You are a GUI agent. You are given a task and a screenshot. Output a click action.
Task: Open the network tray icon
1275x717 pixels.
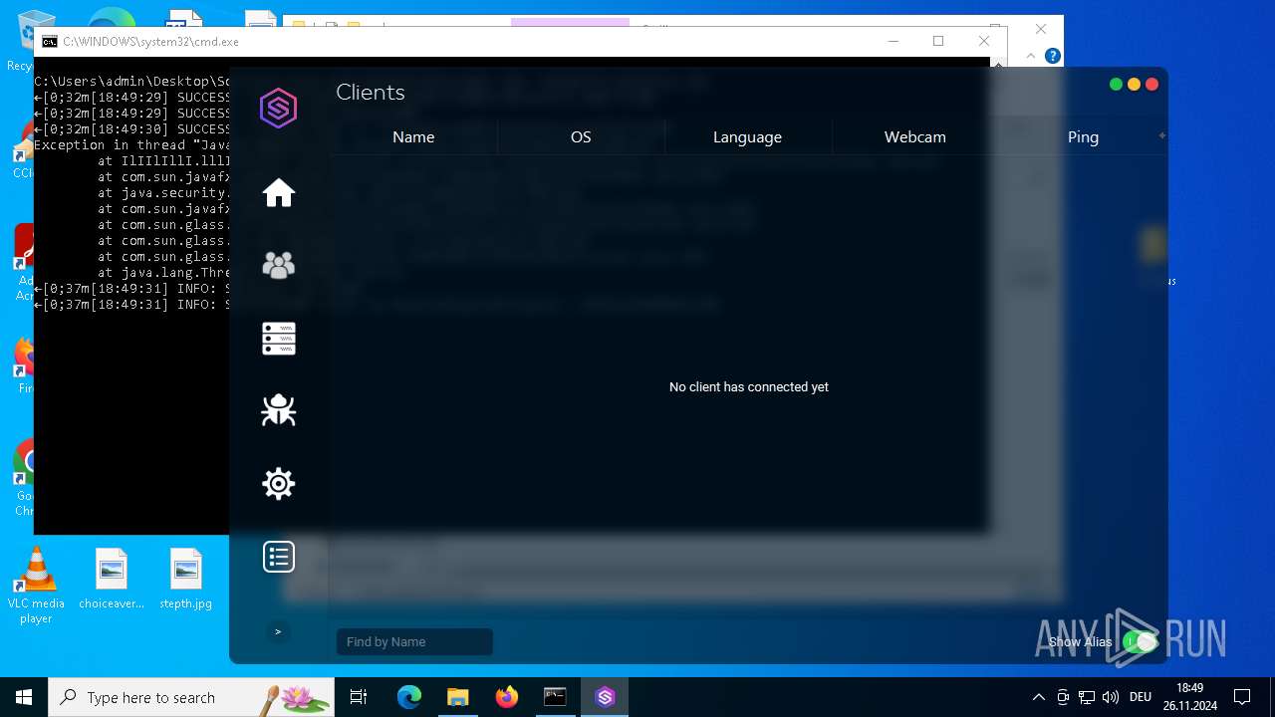pos(1087,697)
